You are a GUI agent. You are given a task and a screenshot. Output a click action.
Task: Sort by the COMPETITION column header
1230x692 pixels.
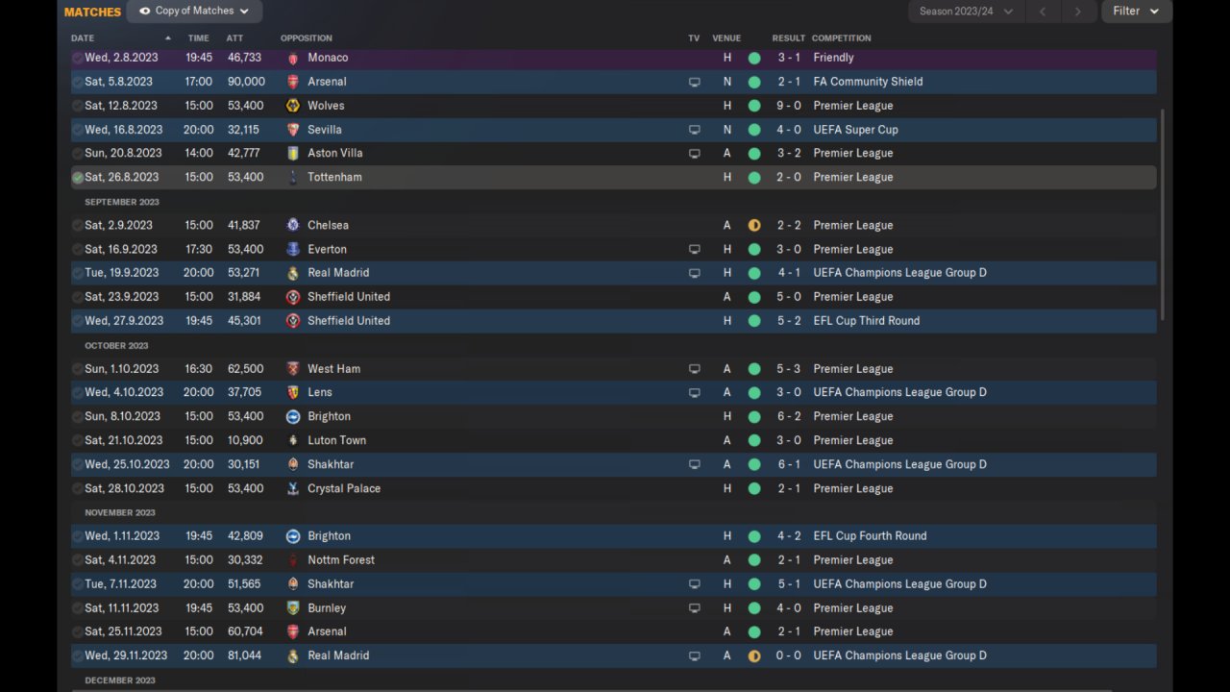841,38
